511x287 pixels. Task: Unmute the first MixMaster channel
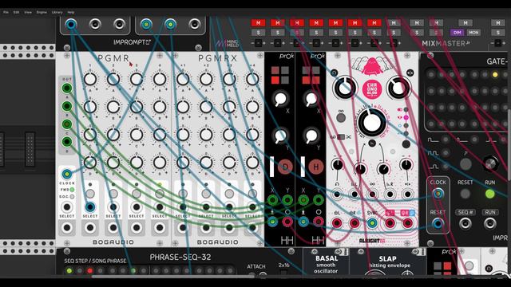pyautogui.click(x=258, y=23)
